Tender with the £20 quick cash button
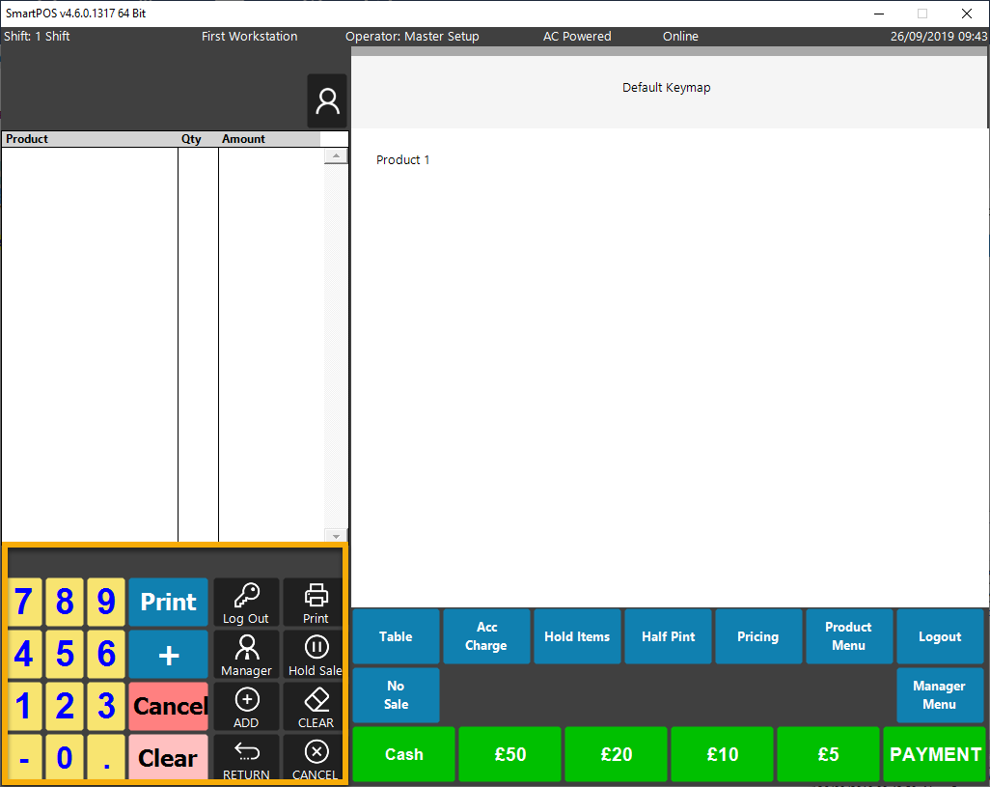Screen dimensions: 990x787 (616, 754)
